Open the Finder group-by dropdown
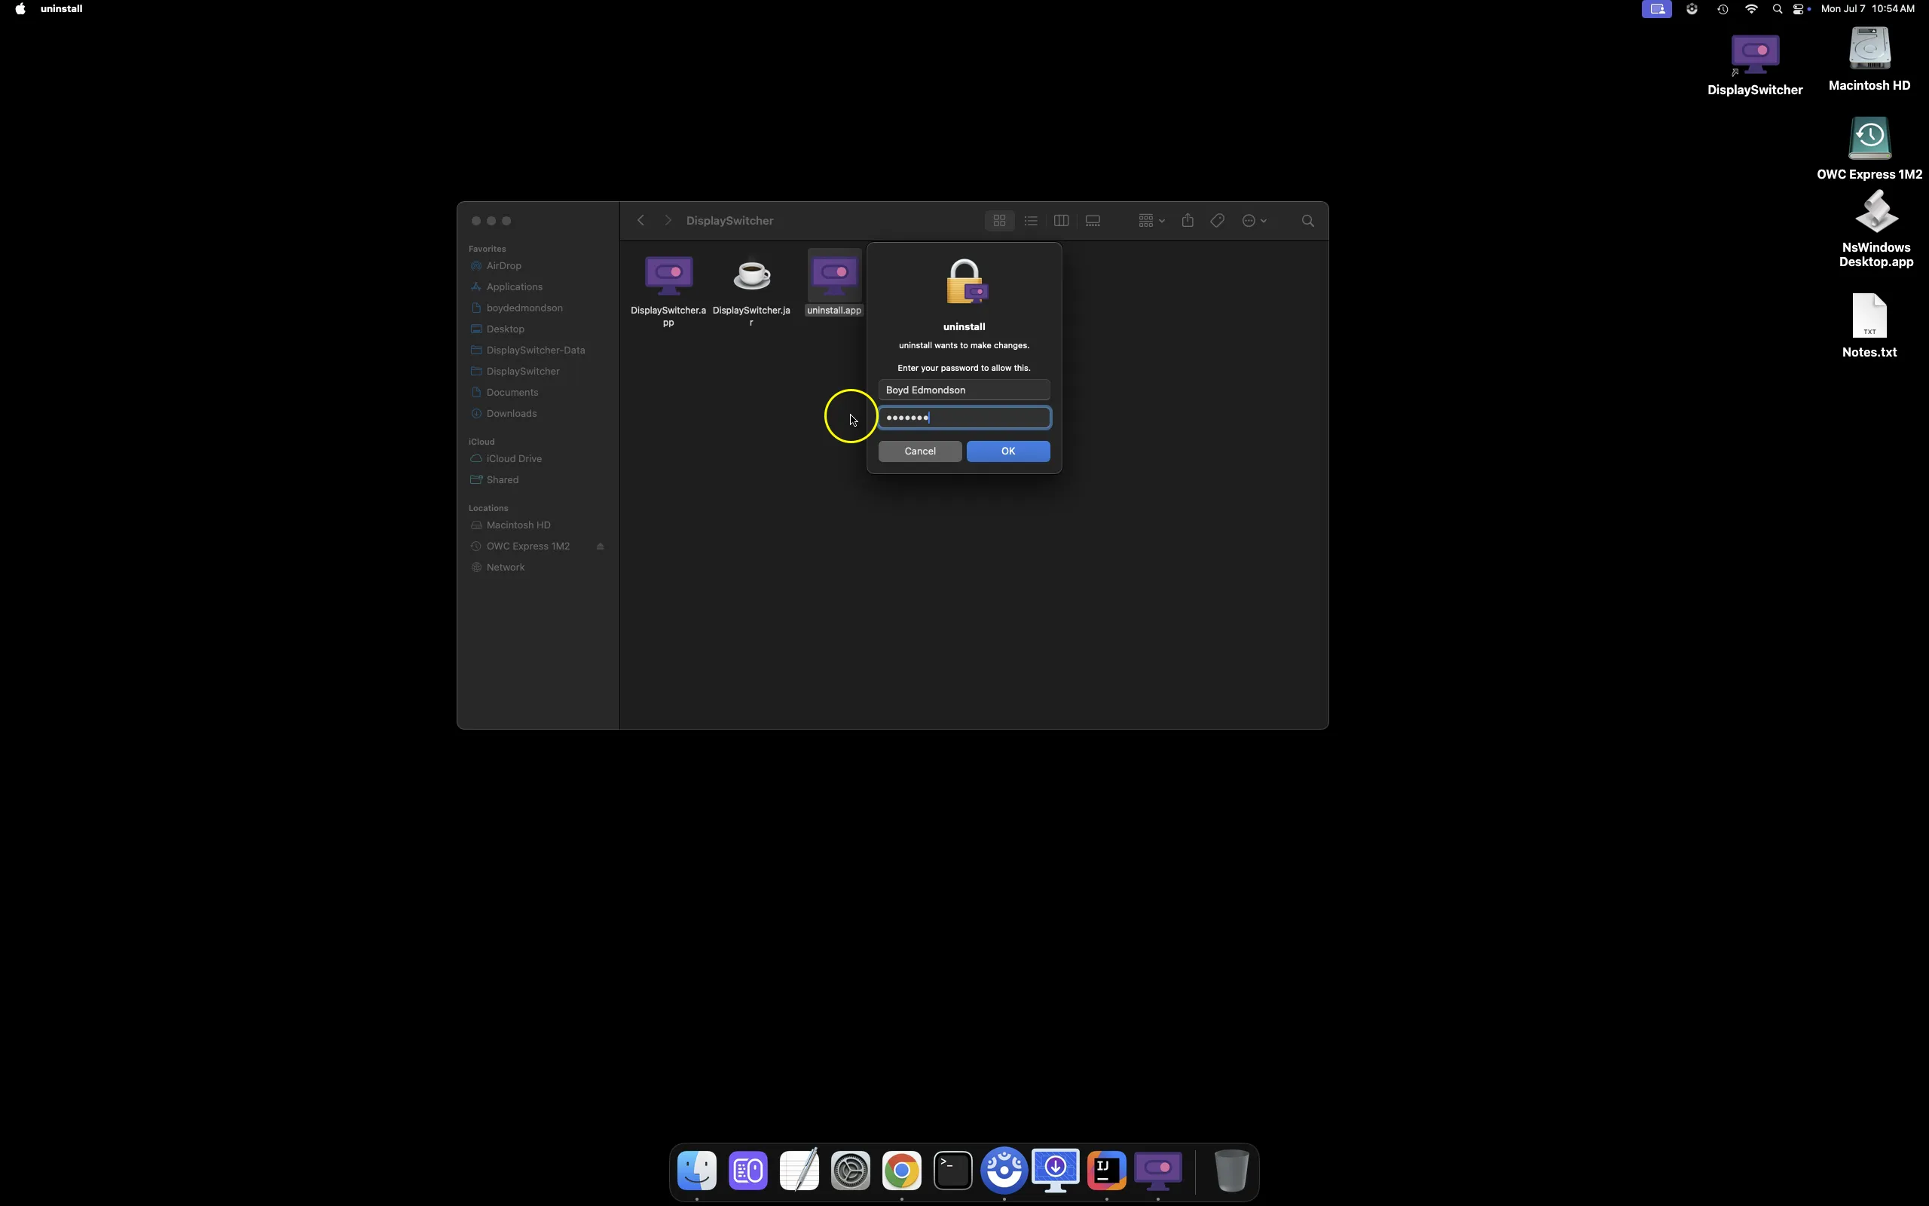This screenshot has width=1929, height=1206. point(1151,221)
